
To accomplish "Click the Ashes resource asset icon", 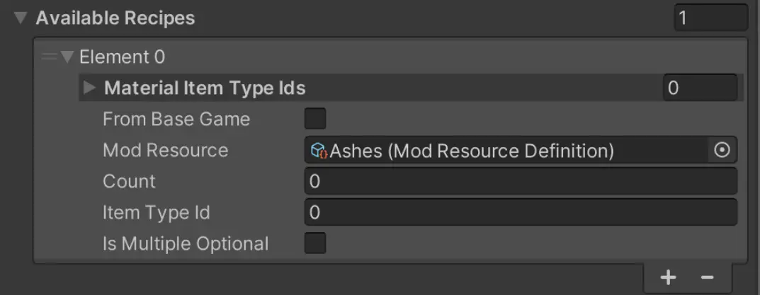I will point(319,151).
